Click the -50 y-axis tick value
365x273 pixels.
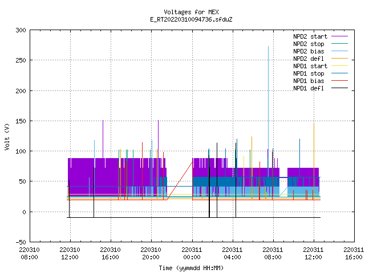click(21, 242)
